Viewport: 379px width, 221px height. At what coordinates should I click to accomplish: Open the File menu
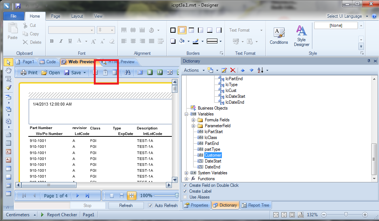(x=14, y=16)
